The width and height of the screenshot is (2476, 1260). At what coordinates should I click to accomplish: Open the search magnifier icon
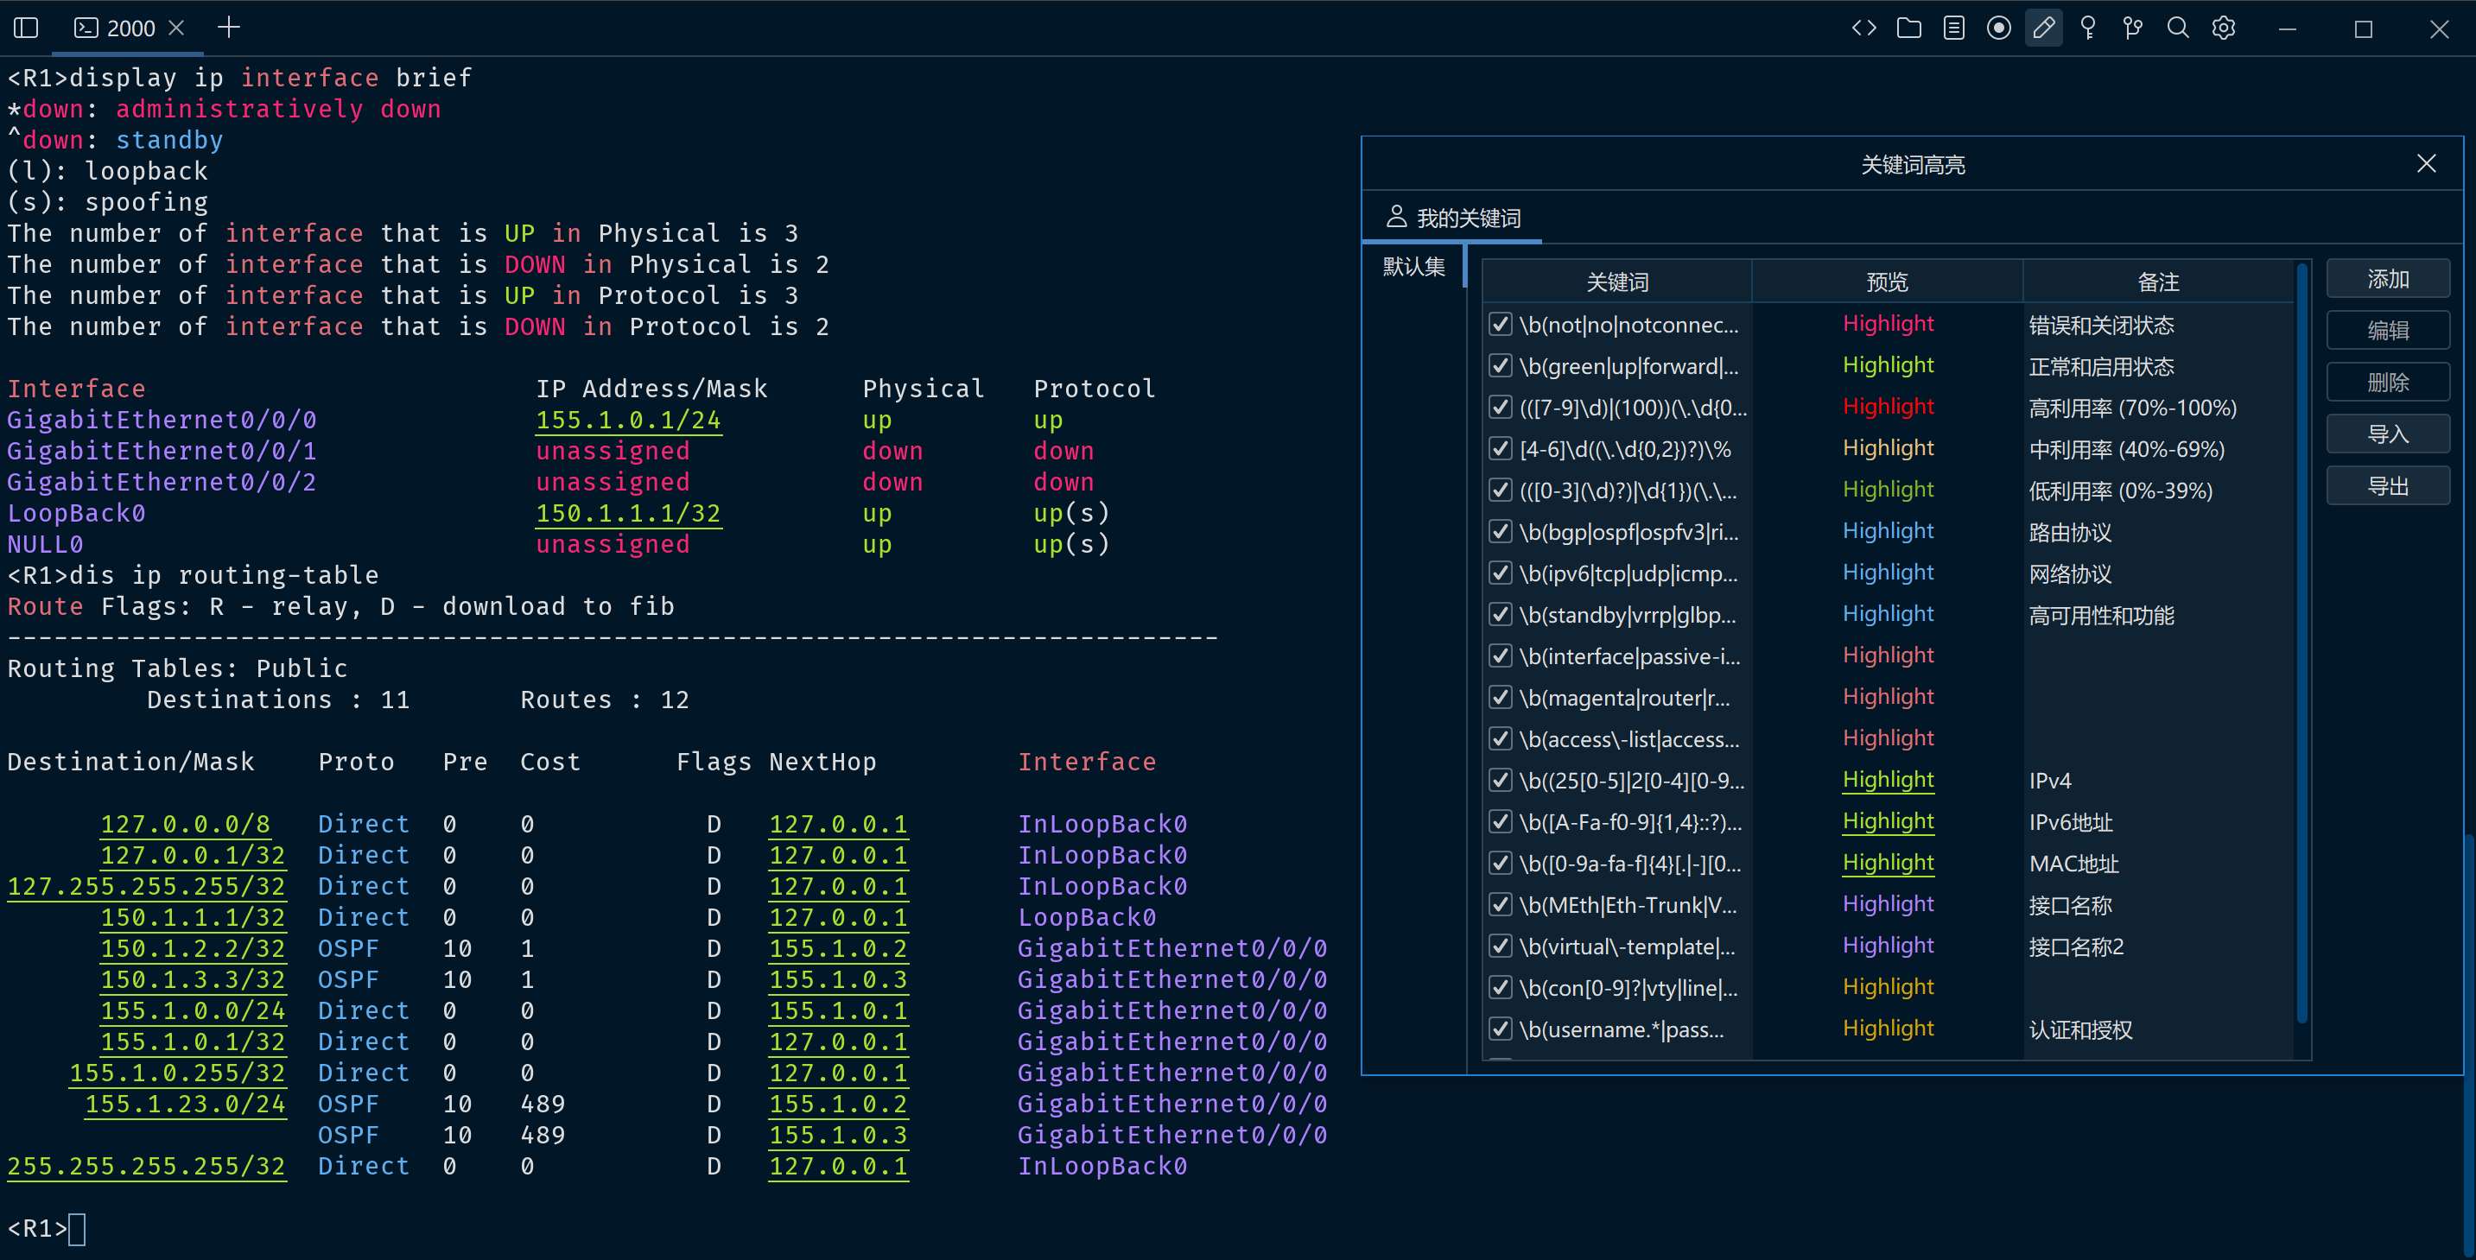2178,28
